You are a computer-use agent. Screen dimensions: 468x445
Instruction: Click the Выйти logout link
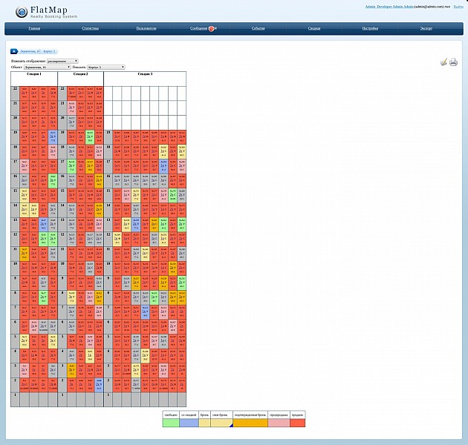pyautogui.click(x=458, y=6)
